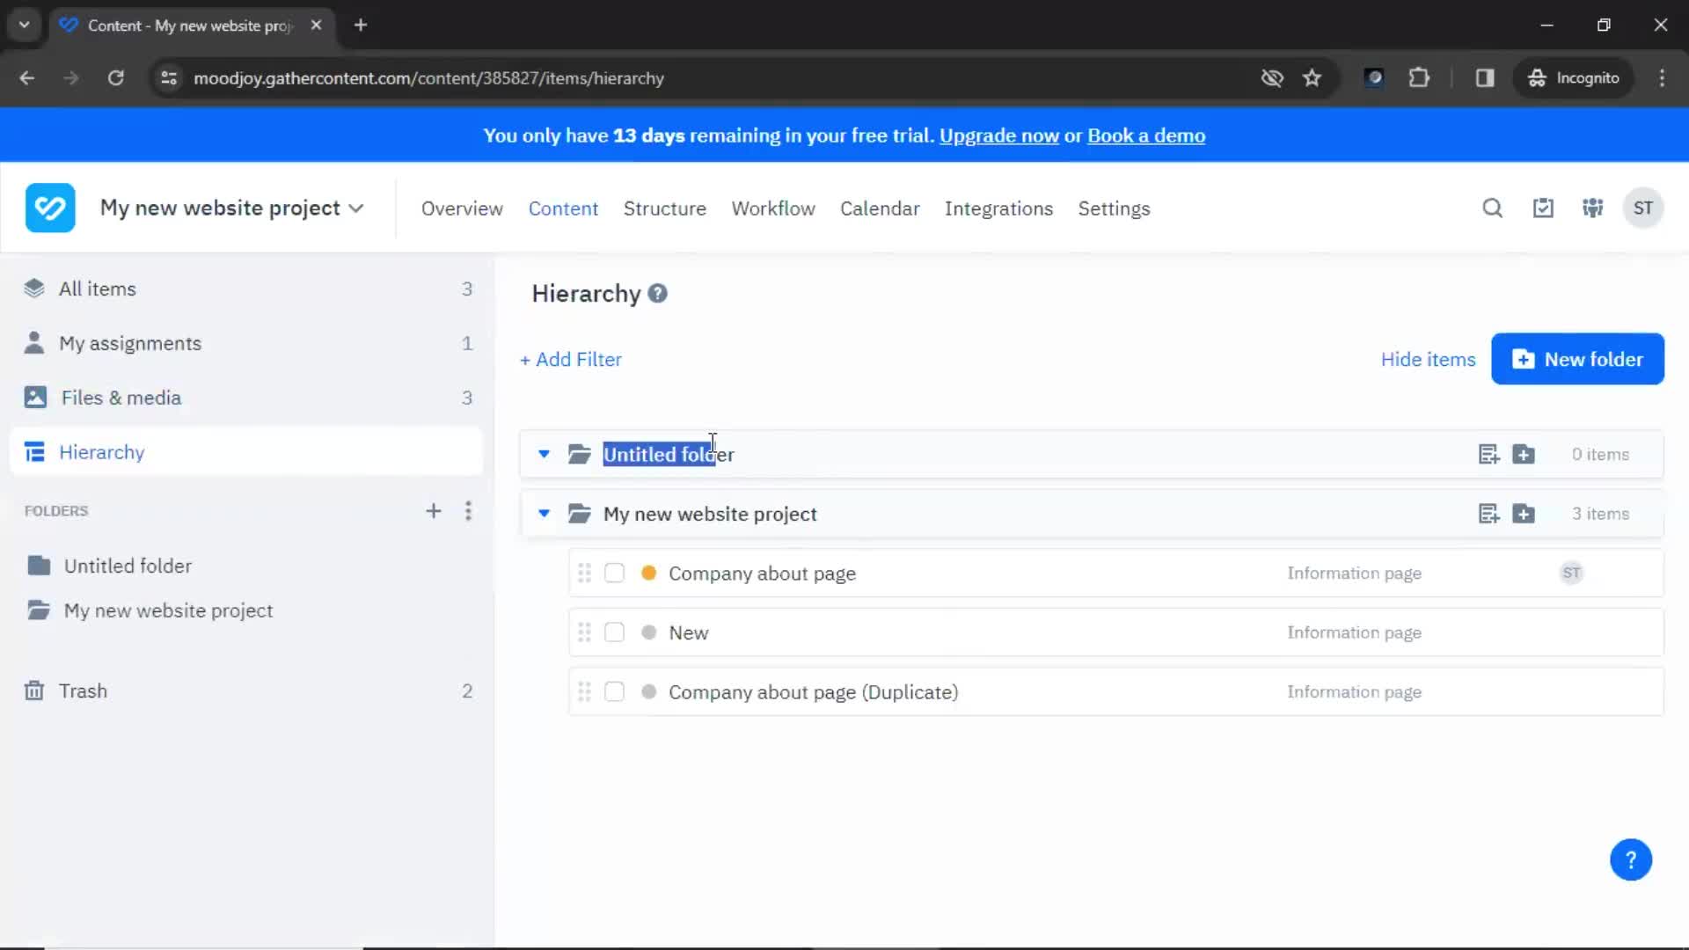1689x950 pixels.
Task: Expand the FOLDERS add button
Action: point(433,510)
